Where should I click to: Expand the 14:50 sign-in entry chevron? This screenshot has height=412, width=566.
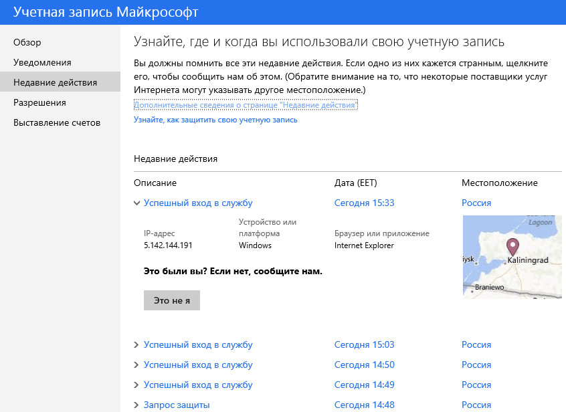point(136,365)
